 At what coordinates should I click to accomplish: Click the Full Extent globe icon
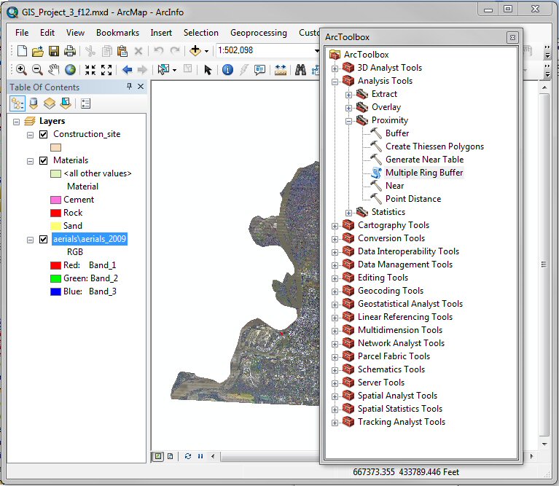[70, 69]
